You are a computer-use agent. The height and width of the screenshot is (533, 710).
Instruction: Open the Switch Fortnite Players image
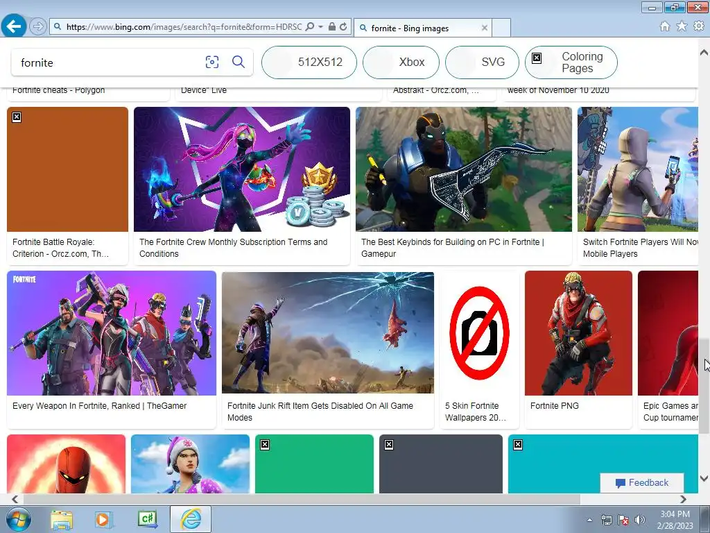point(638,169)
